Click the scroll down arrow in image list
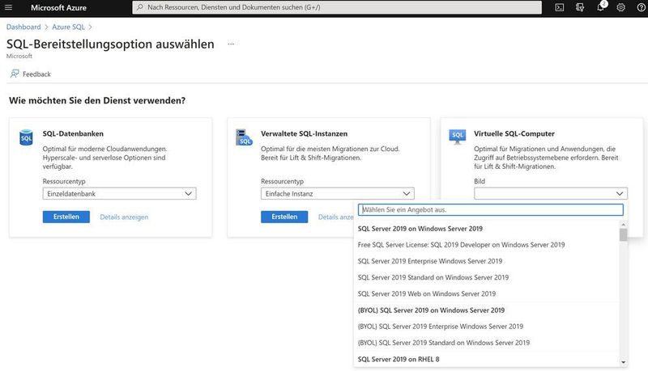 click(x=623, y=362)
